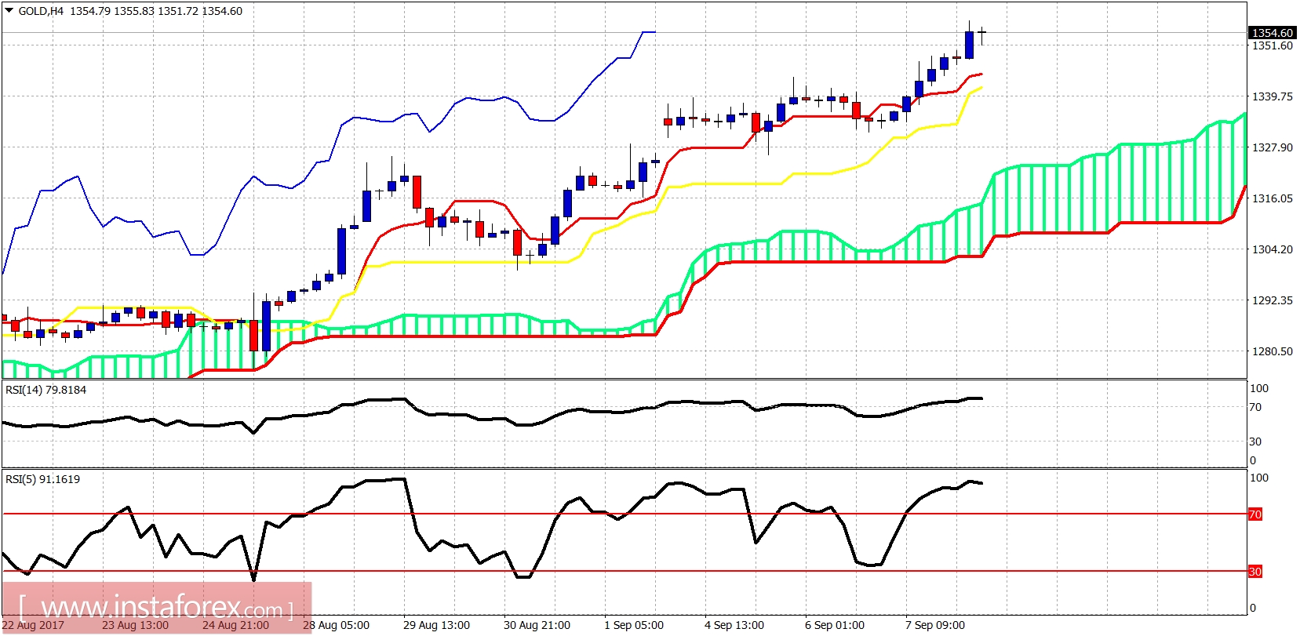Click the latest candlestick at chart top

coord(982,34)
